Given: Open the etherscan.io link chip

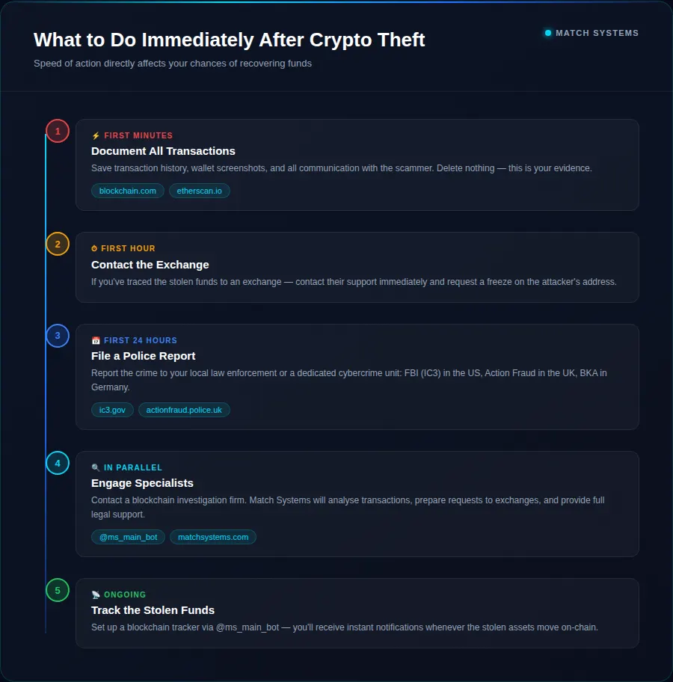Looking at the screenshot, I should (x=200, y=191).
